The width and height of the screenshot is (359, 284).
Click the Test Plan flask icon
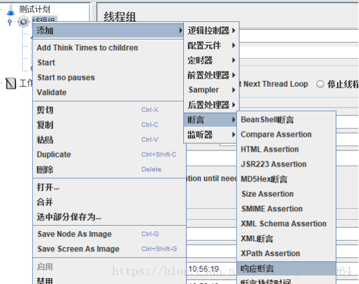pos(10,10)
